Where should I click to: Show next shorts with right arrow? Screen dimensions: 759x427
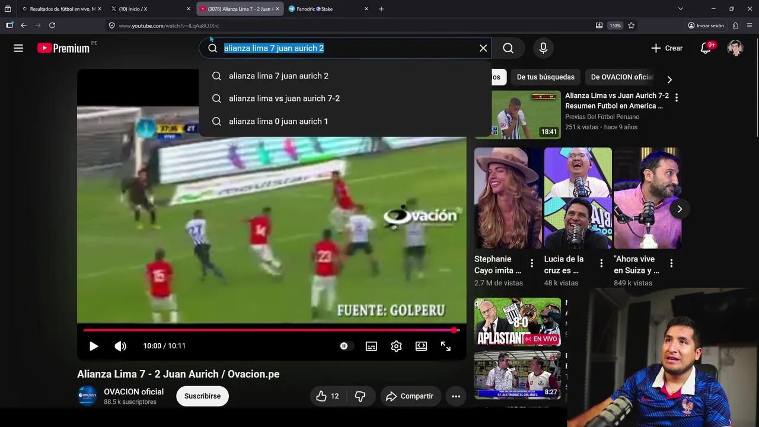(x=680, y=209)
